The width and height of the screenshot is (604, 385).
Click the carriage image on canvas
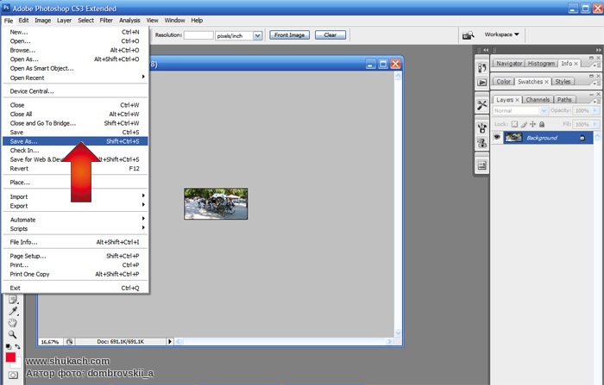(216, 204)
